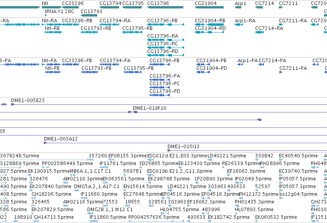Click transcript CG31904-RD
327x223 pixels.
coord(210,28)
